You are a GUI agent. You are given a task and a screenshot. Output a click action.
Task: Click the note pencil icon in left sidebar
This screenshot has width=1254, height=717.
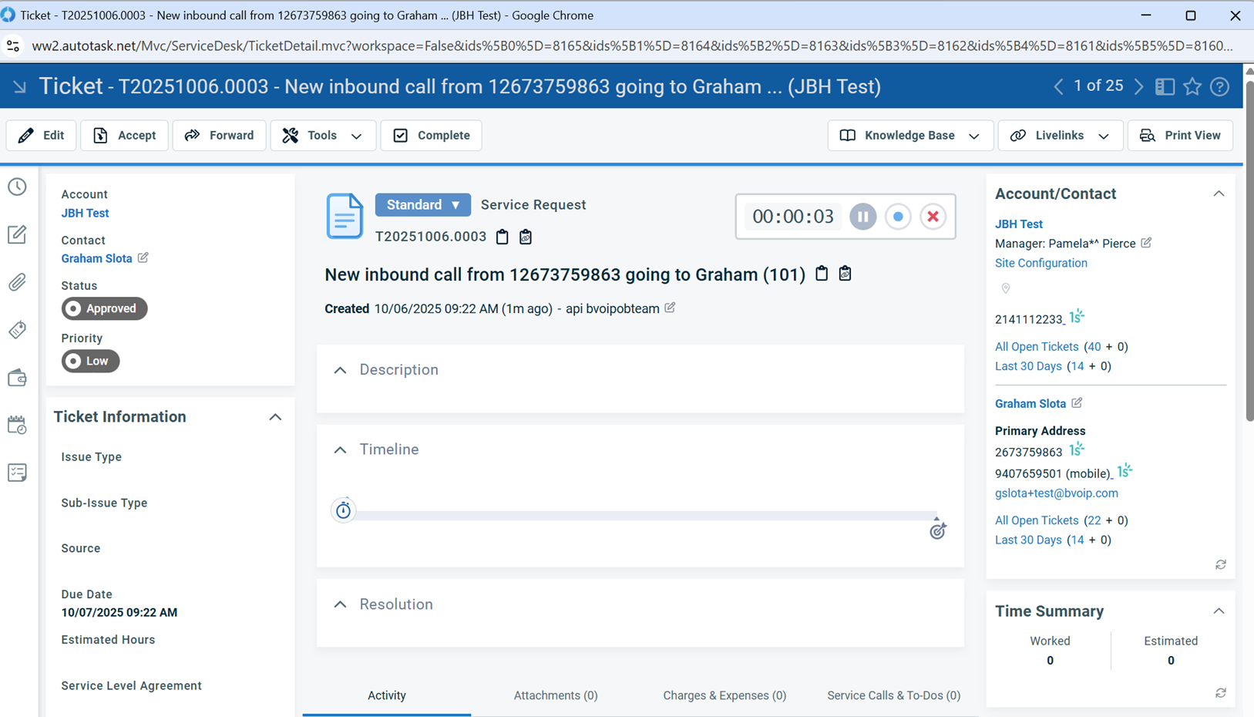pyautogui.click(x=17, y=234)
